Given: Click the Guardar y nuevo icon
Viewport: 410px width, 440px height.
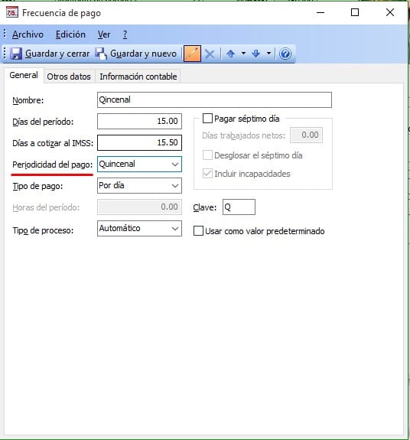Looking at the screenshot, I should click(101, 54).
